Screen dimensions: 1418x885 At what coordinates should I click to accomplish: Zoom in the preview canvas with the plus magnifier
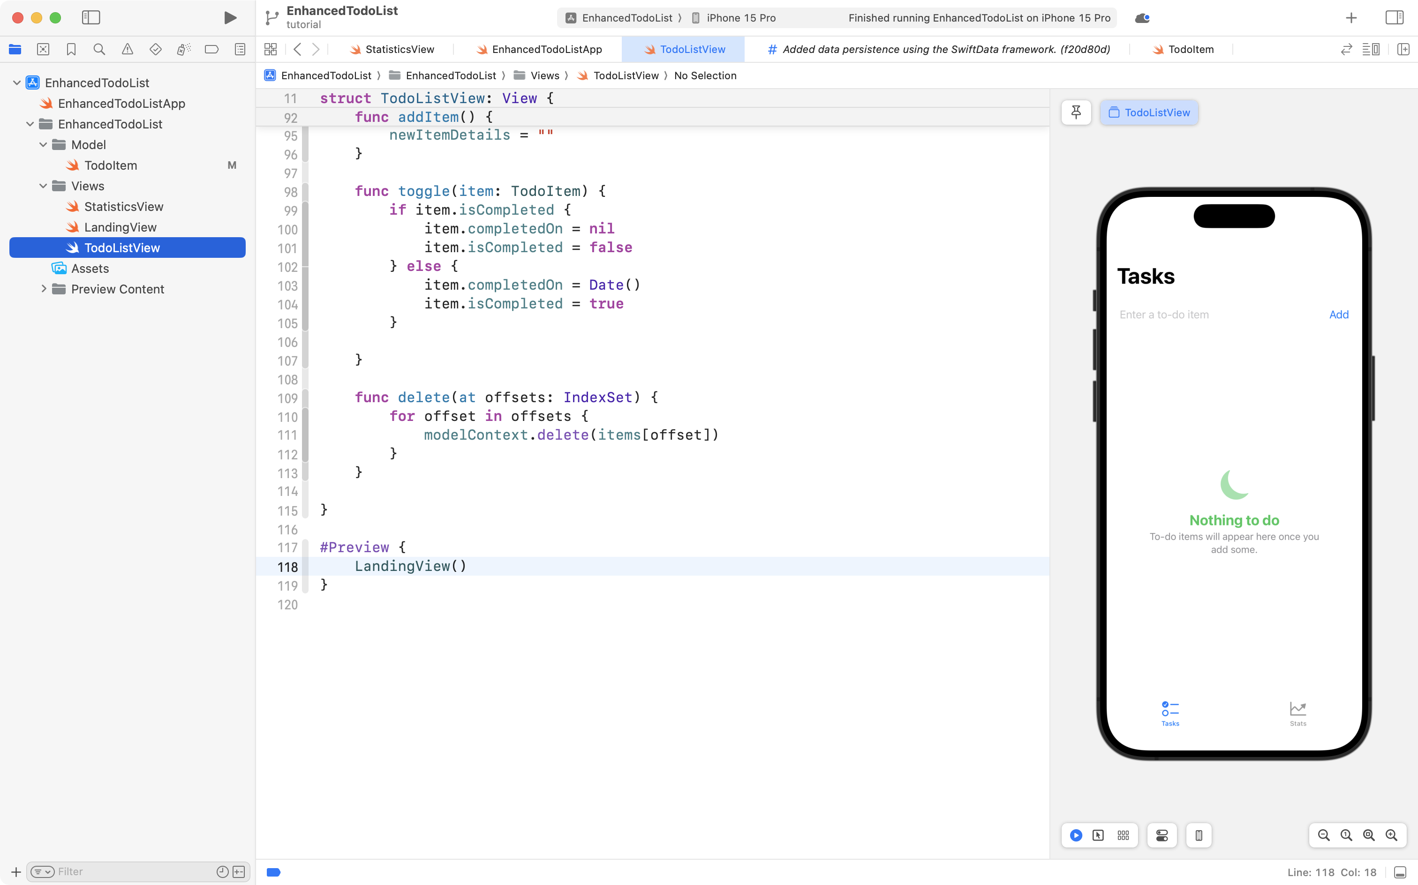pos(1392,835)
